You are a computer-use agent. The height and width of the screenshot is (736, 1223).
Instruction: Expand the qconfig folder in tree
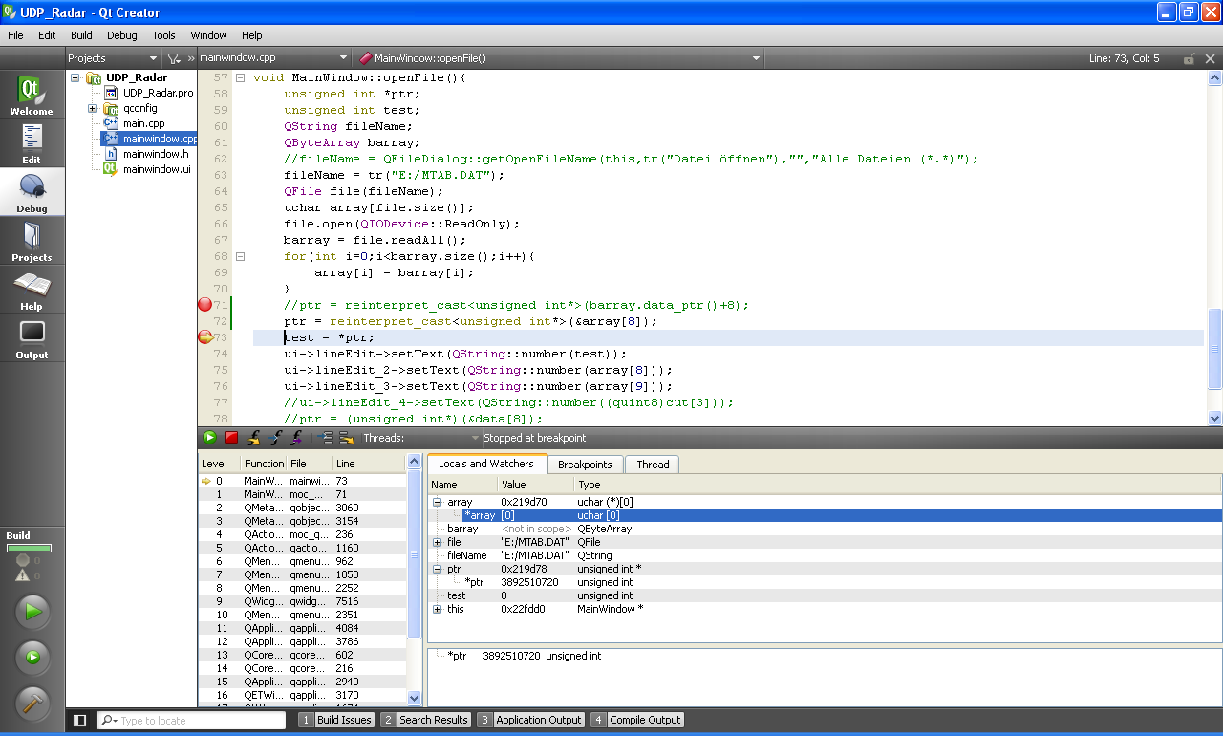click(93, 108)
